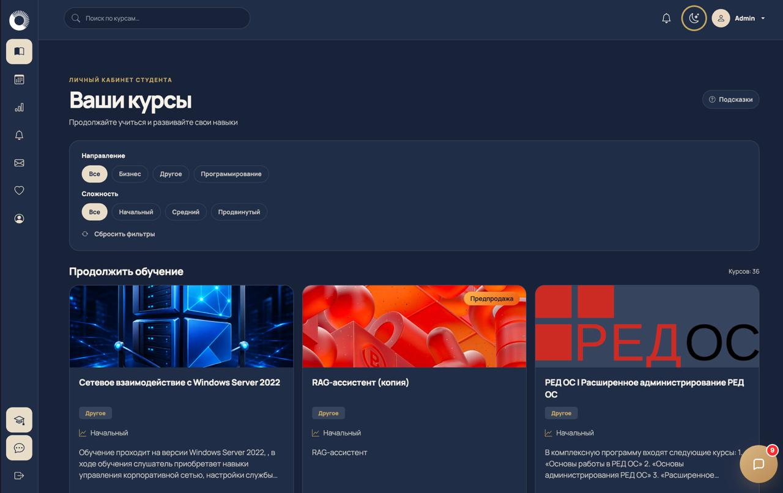Select the 'Все' difficulty filter
This screenshot has width=783, height=493.
[94, 212]
